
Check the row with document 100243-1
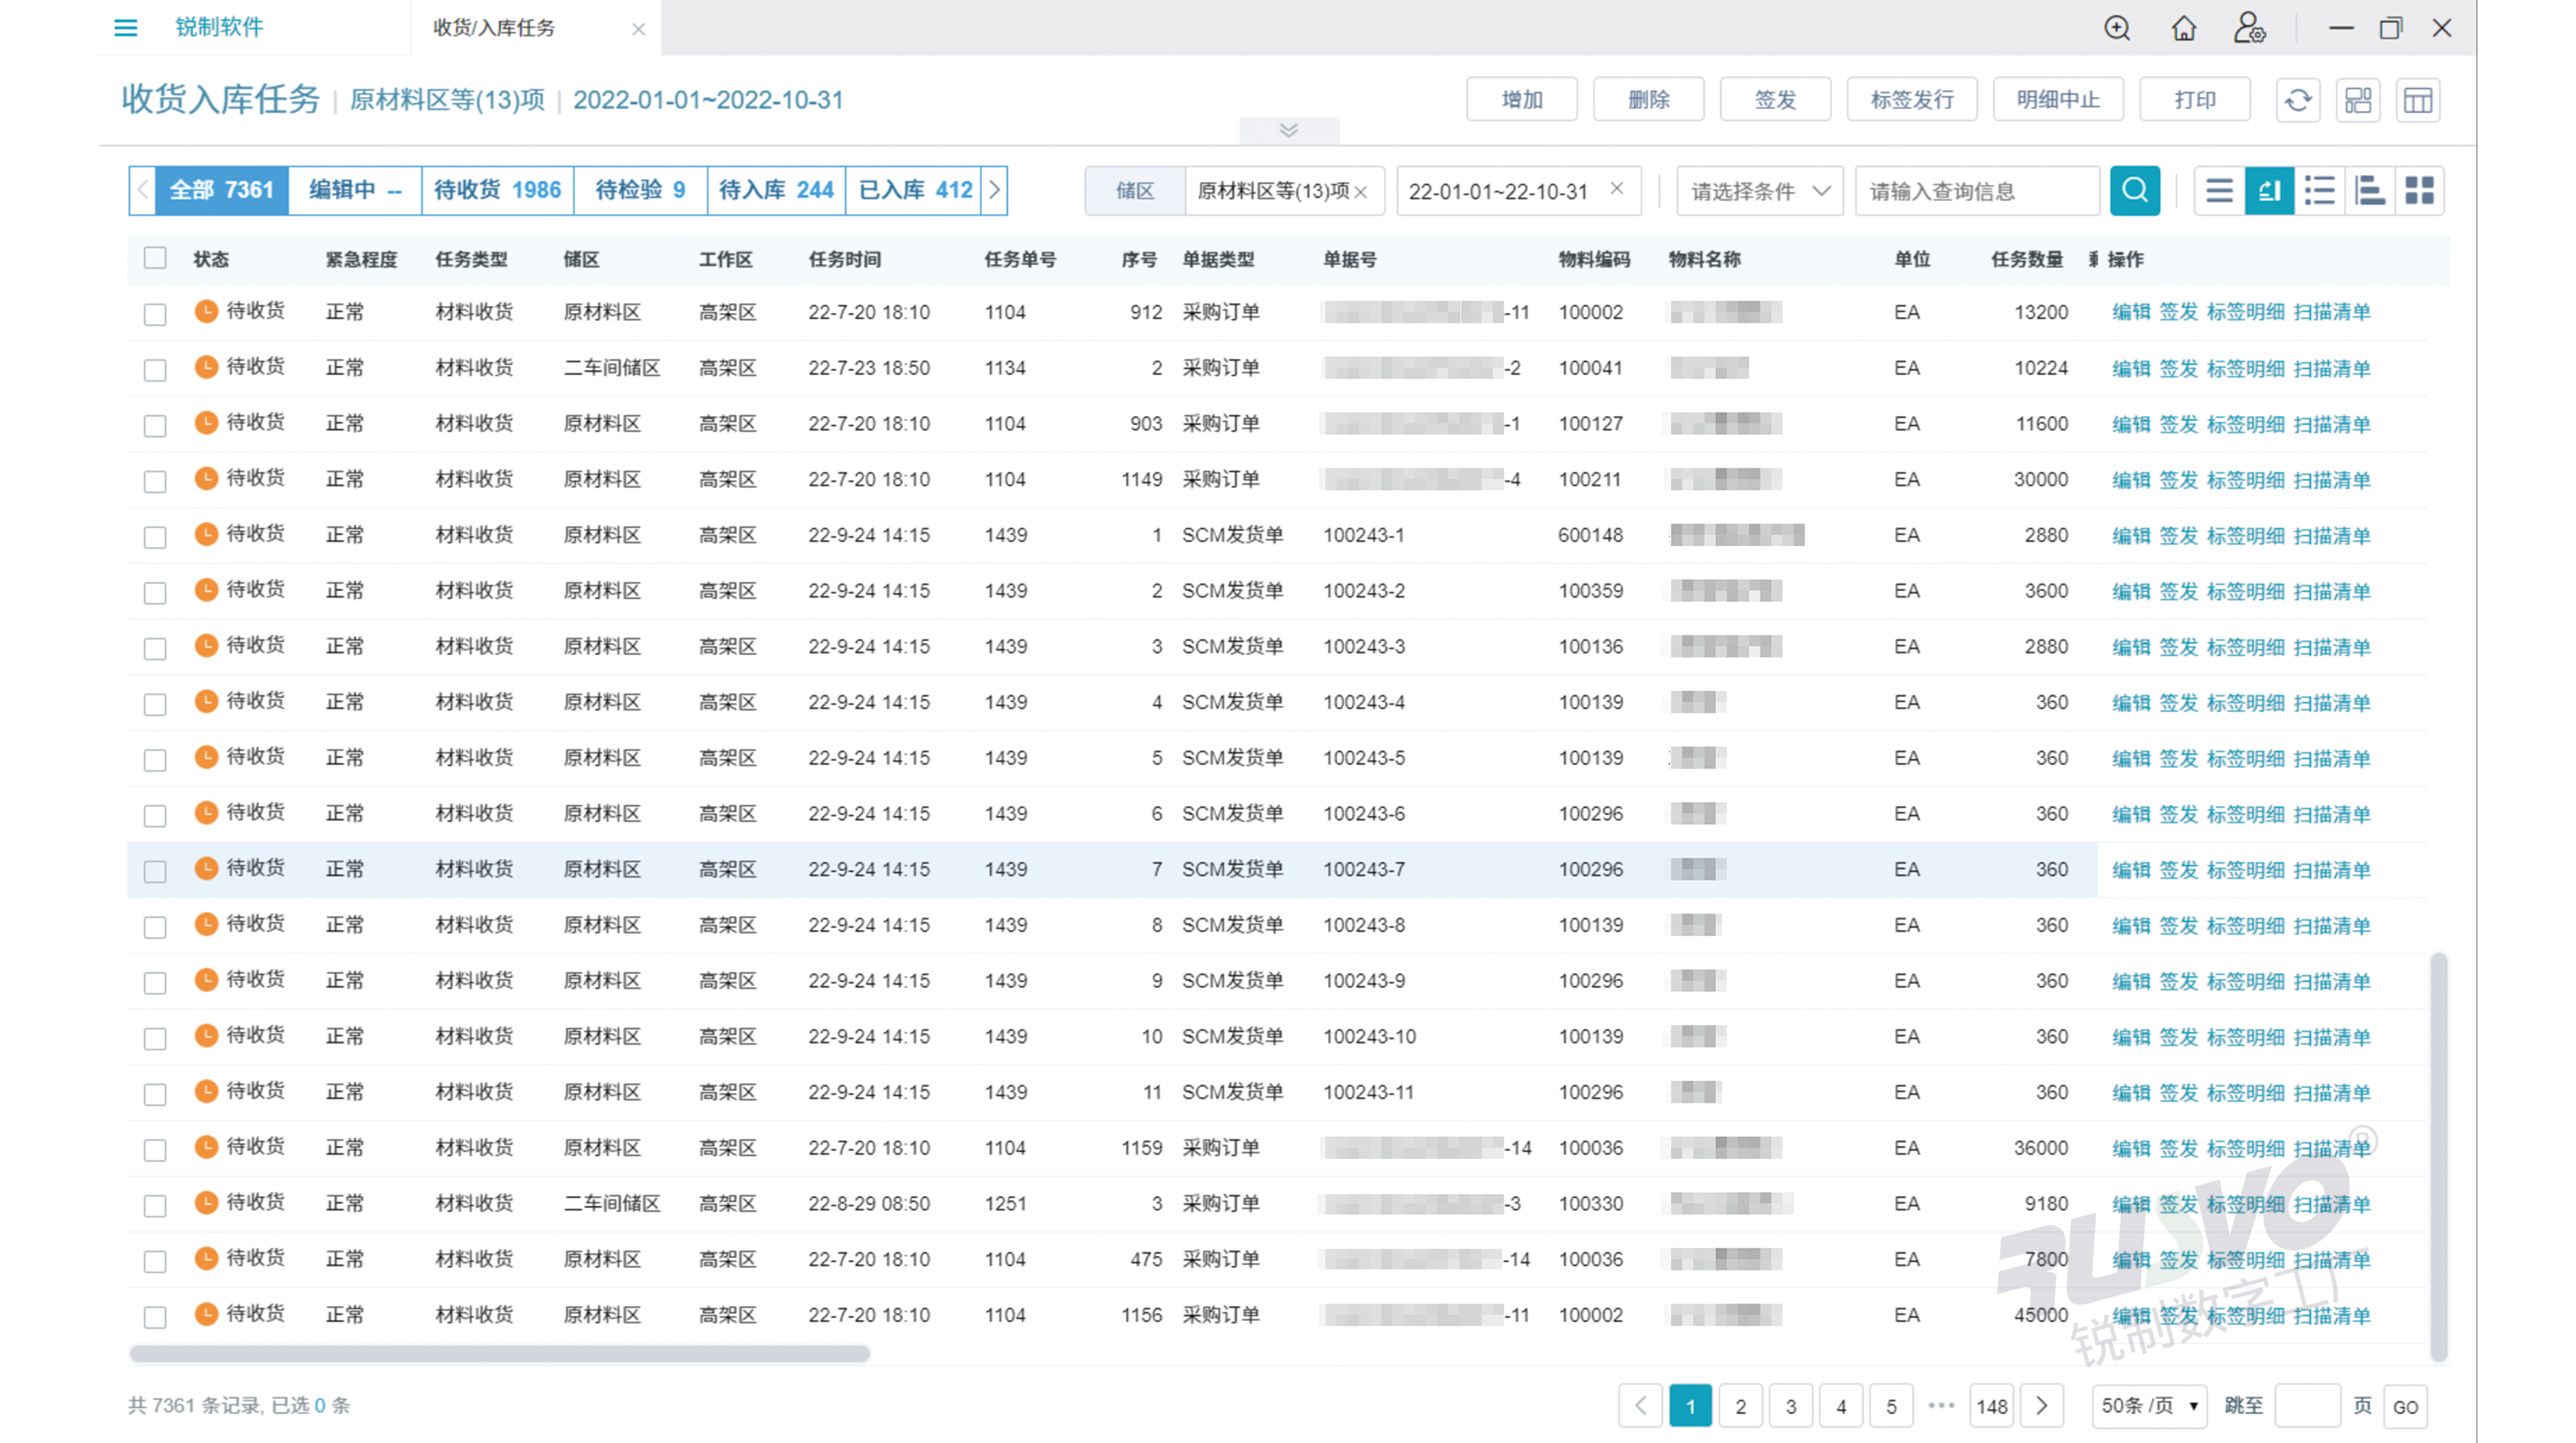[x=155, y=537]
